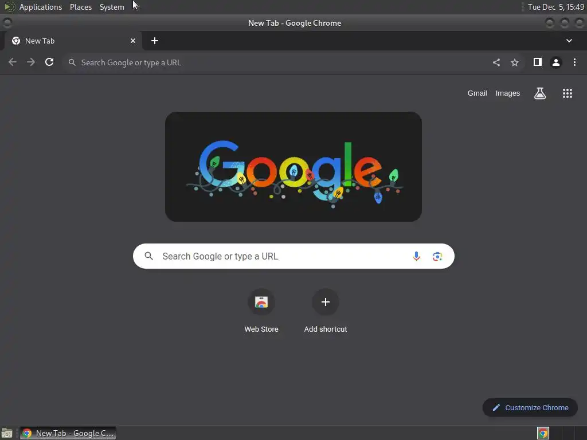Click the Chrome workspace icon at bottom right

click(x=543, y=433)
